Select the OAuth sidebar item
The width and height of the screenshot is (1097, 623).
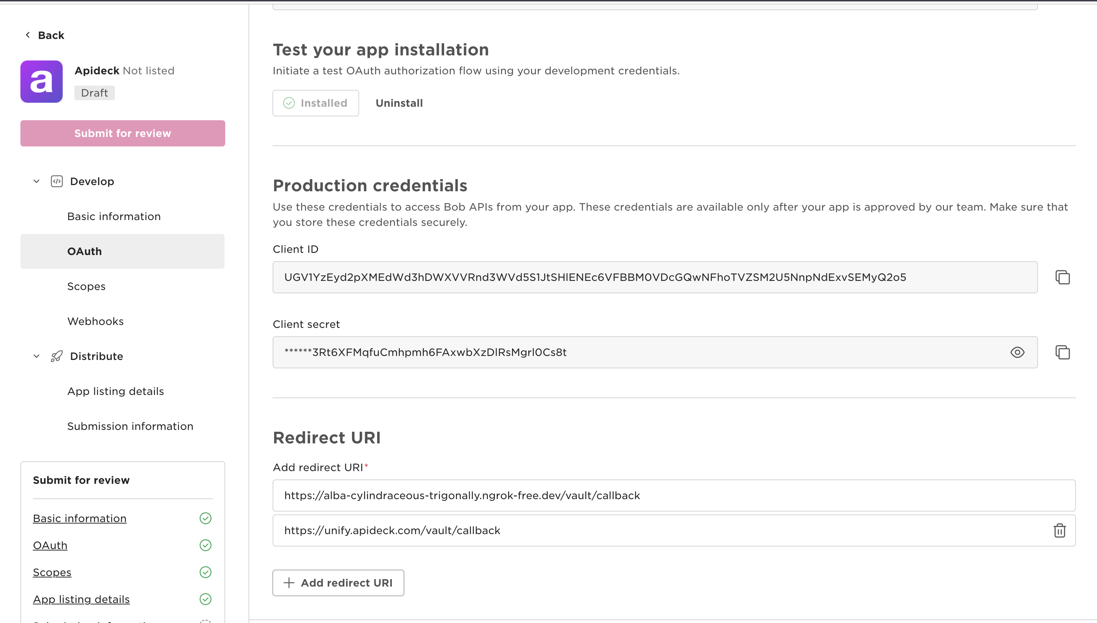pos(122,251)
